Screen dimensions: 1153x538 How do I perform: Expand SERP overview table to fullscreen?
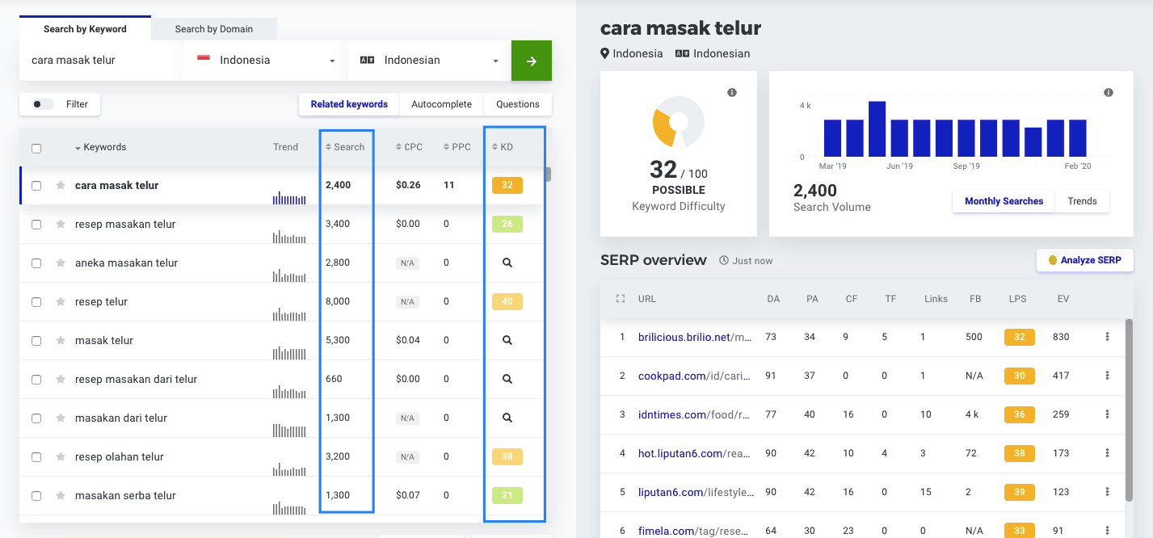(621, 299)
